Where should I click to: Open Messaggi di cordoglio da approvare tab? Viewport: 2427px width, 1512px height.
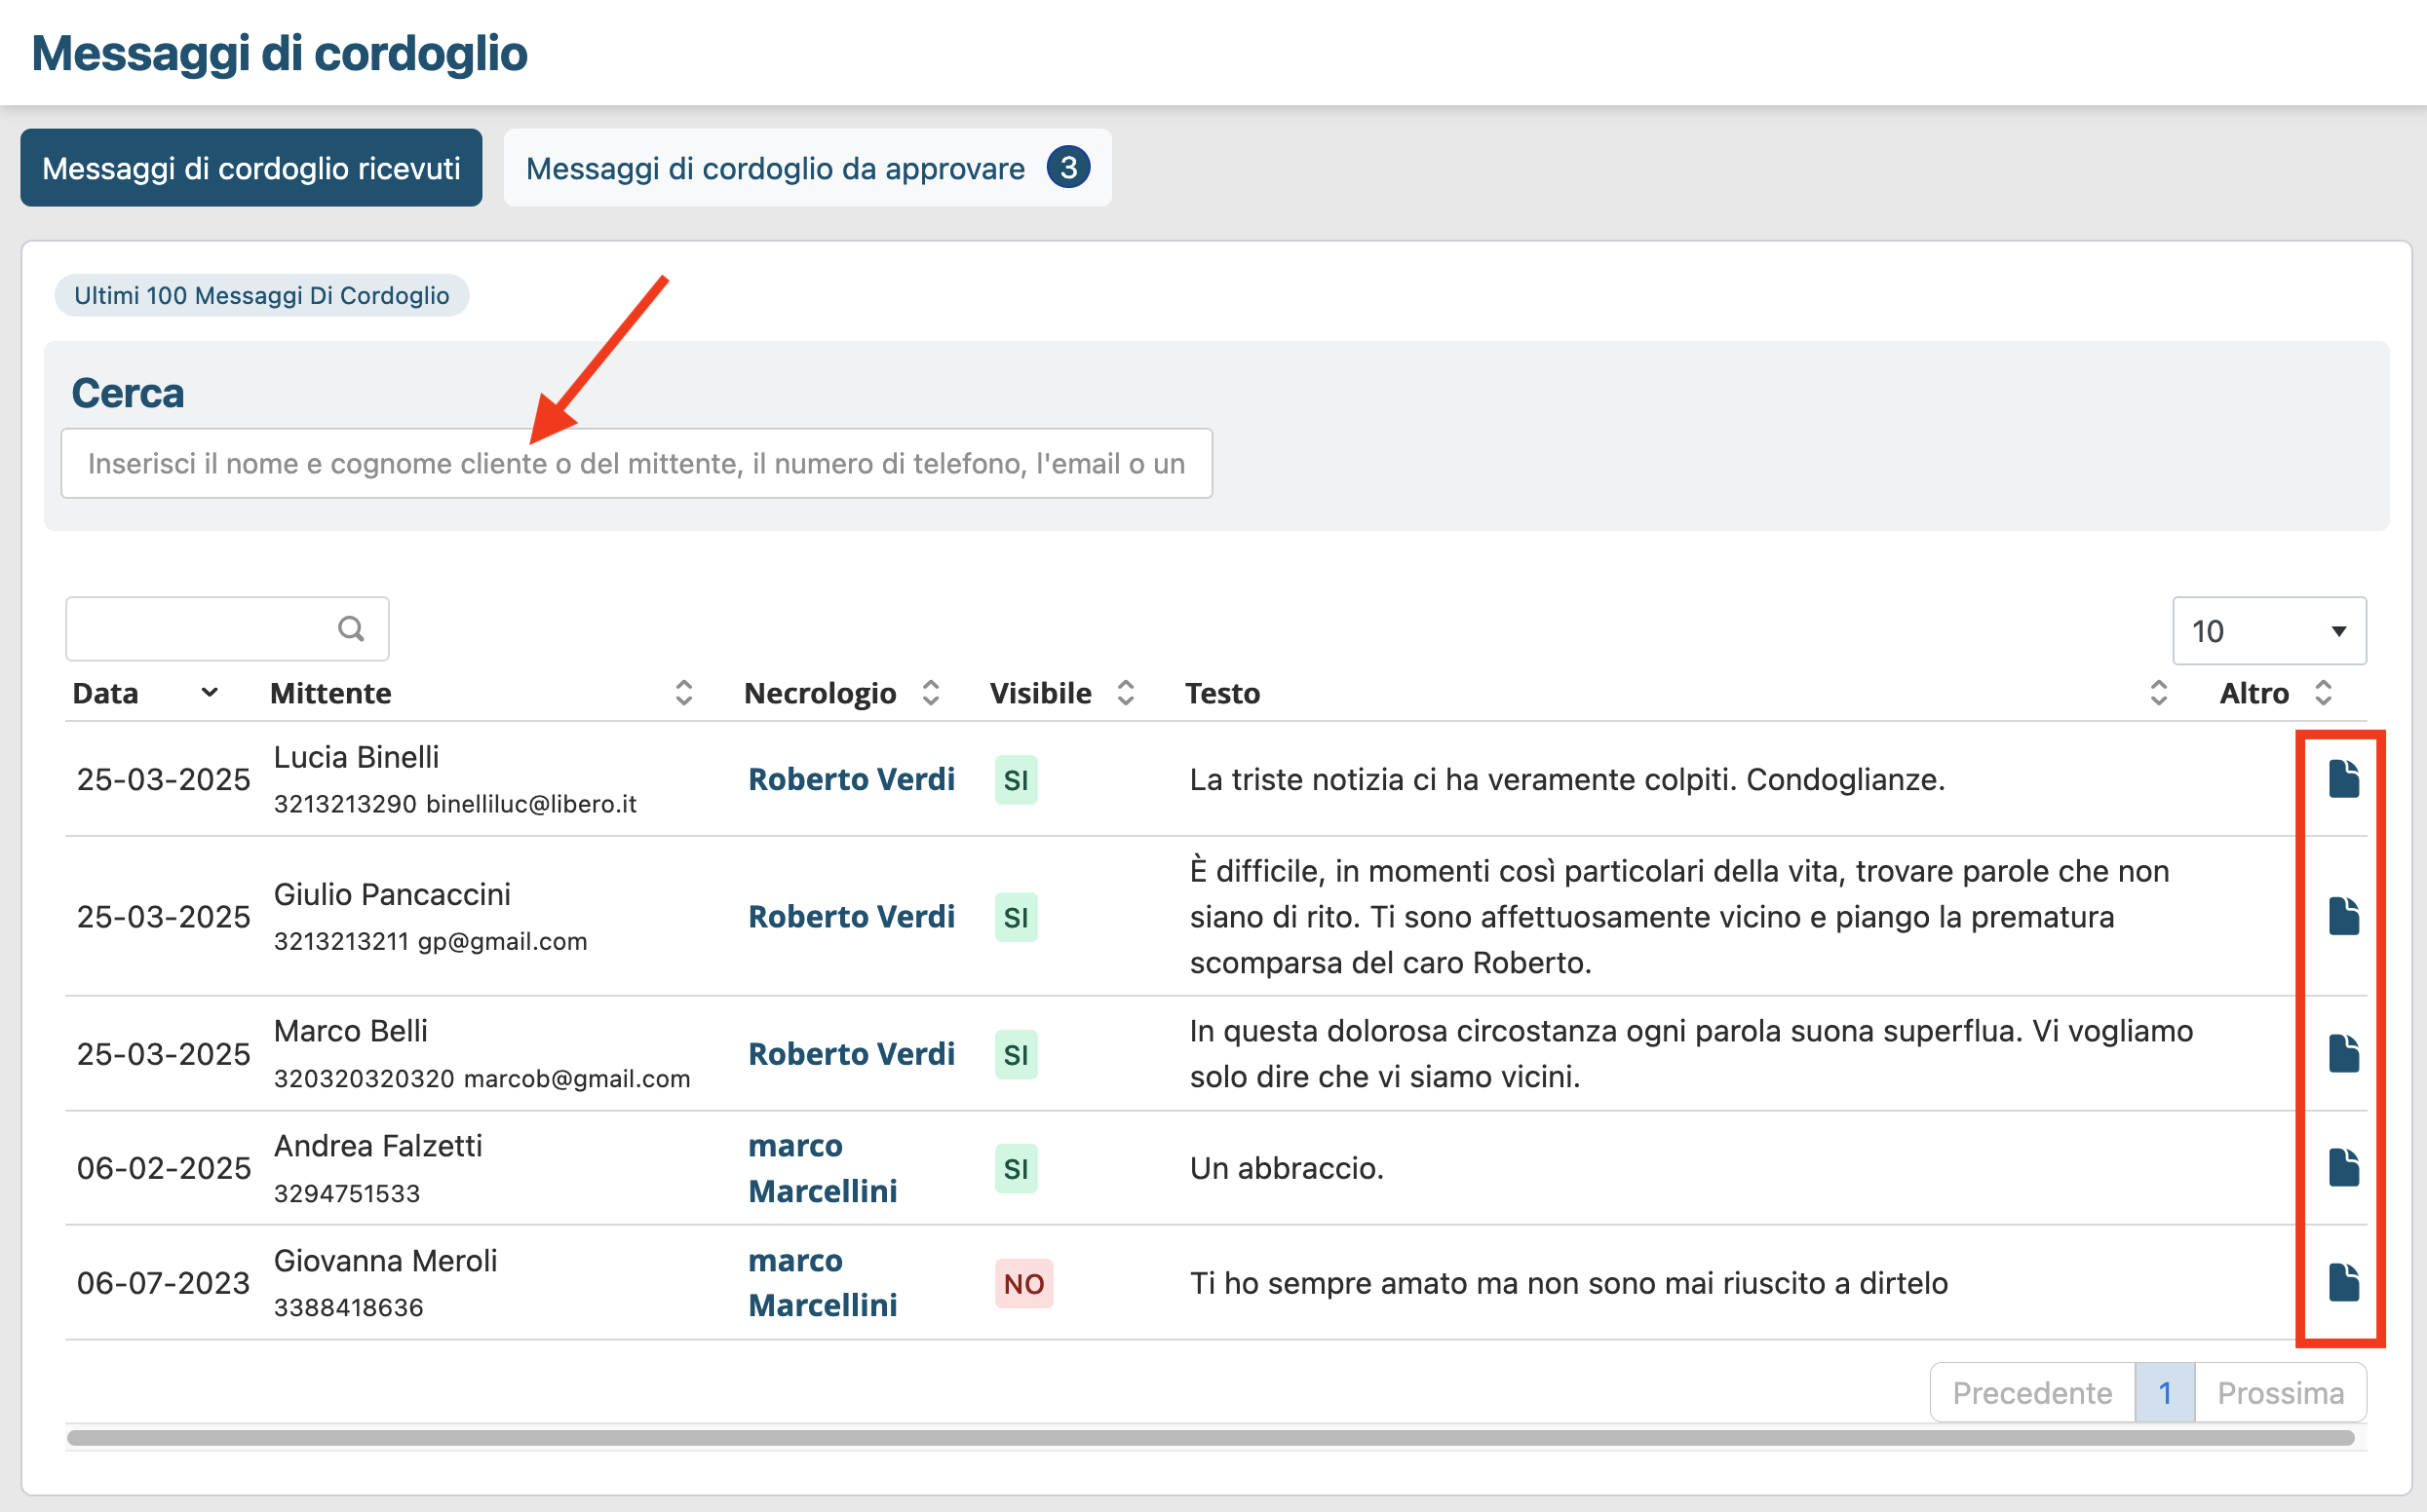pos(806,168)
